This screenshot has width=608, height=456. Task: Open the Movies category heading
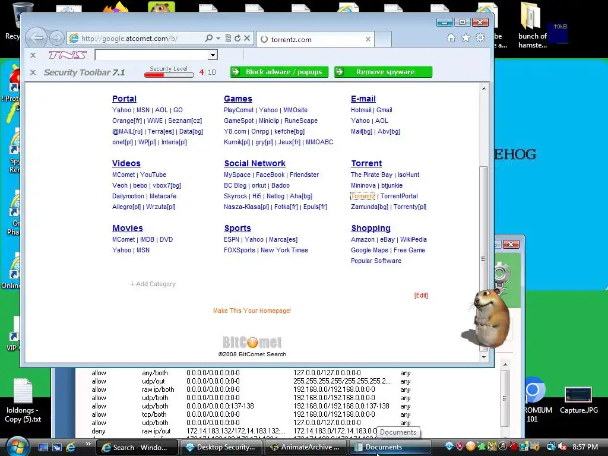(x=127, y=228)
